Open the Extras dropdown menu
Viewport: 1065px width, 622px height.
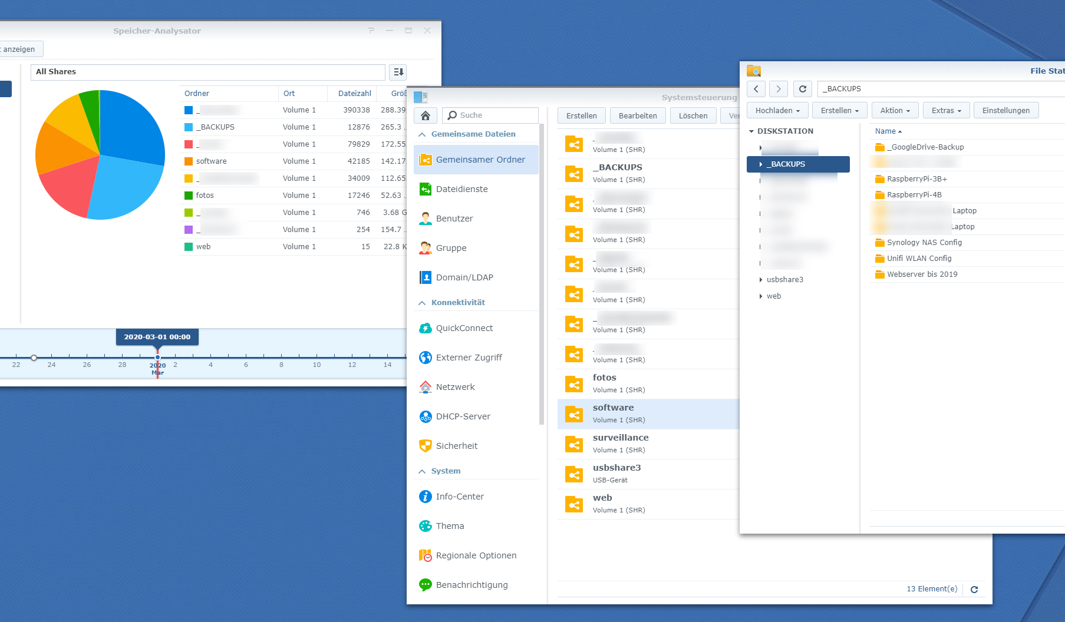click(x=946, y=110)
